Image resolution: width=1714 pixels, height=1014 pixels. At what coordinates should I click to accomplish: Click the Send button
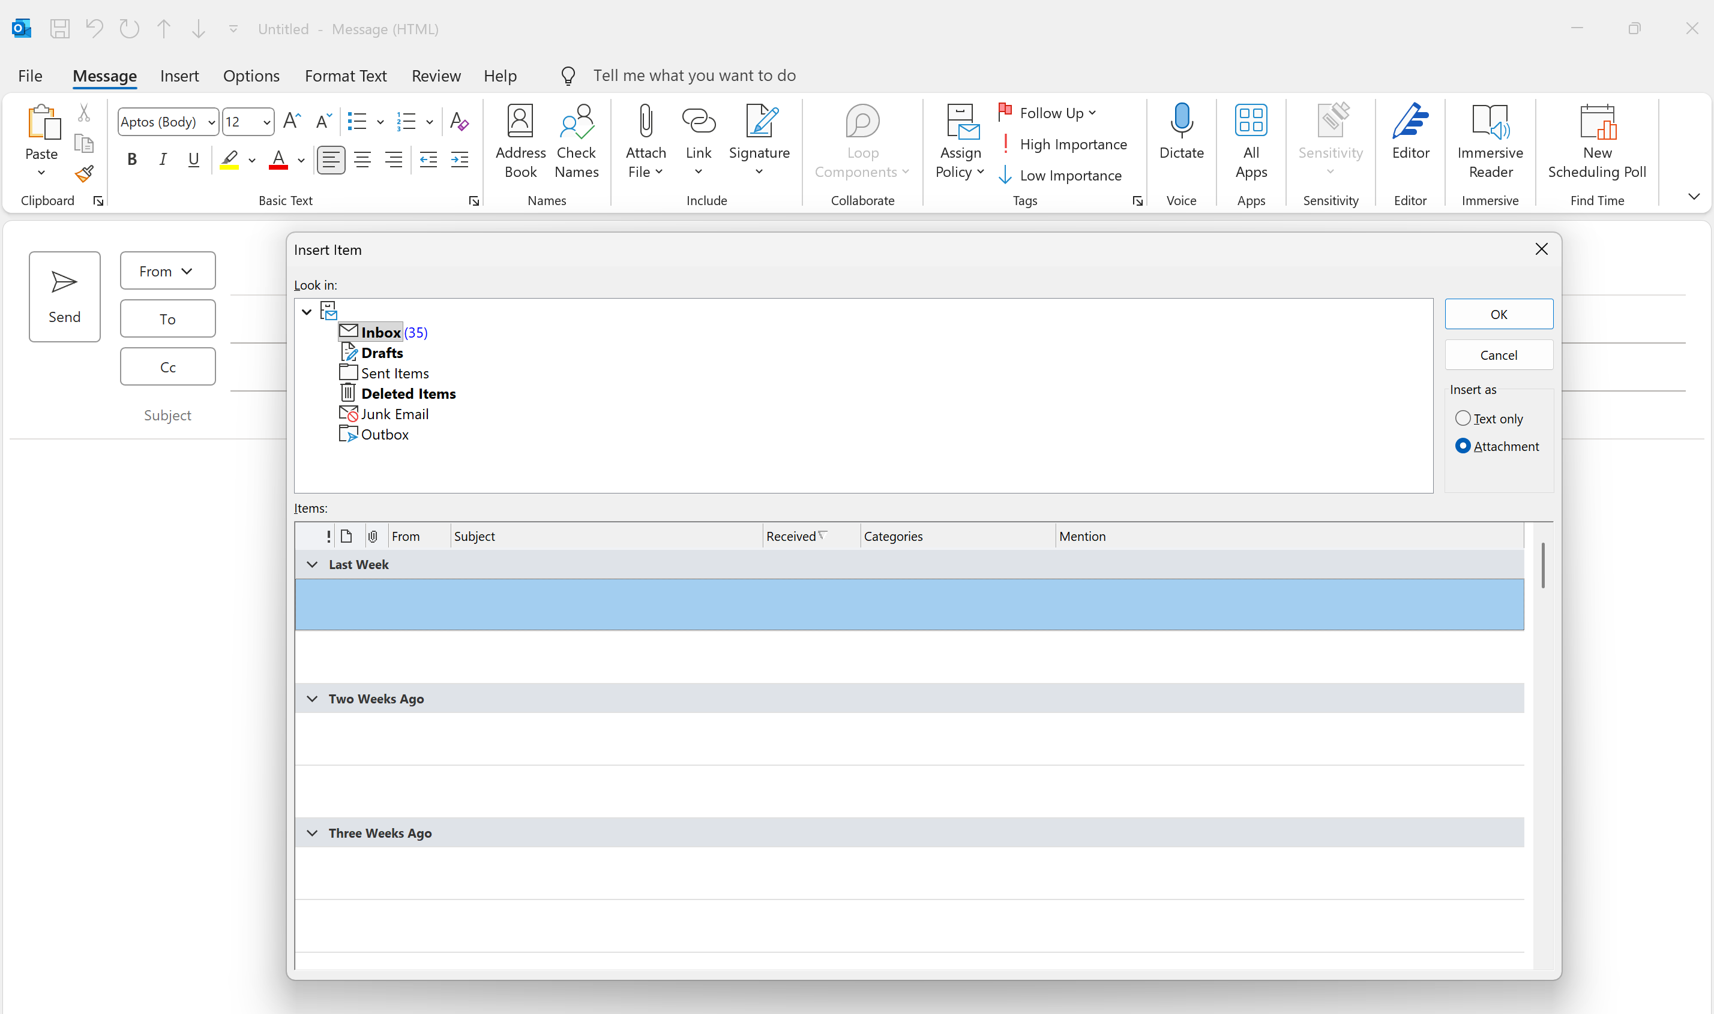(64, 297)
